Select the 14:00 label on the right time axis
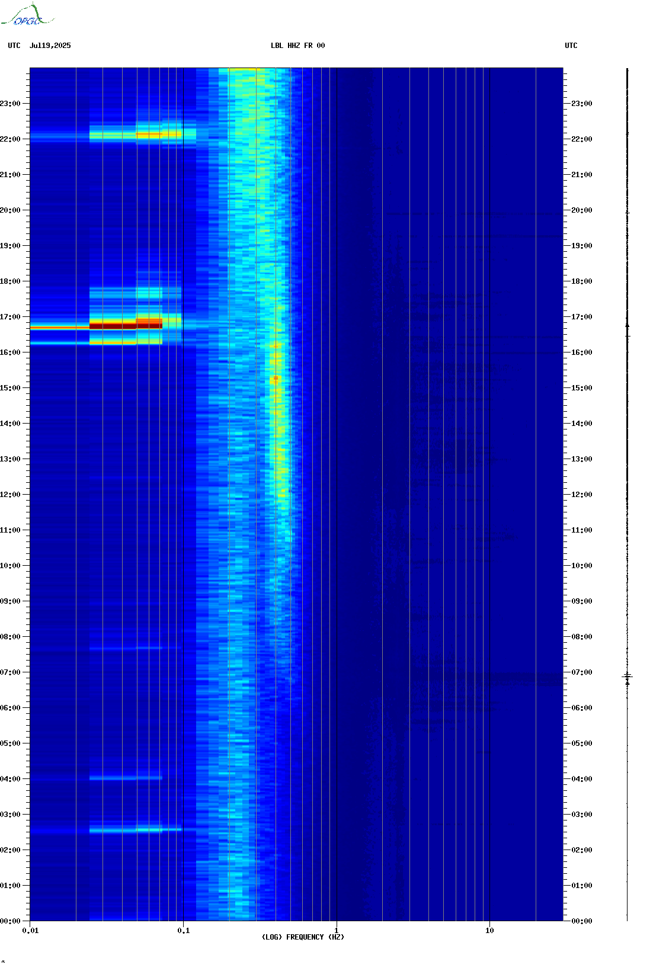Screen dimensions: 653x968 pyautogui.click(x=582, y=424)
